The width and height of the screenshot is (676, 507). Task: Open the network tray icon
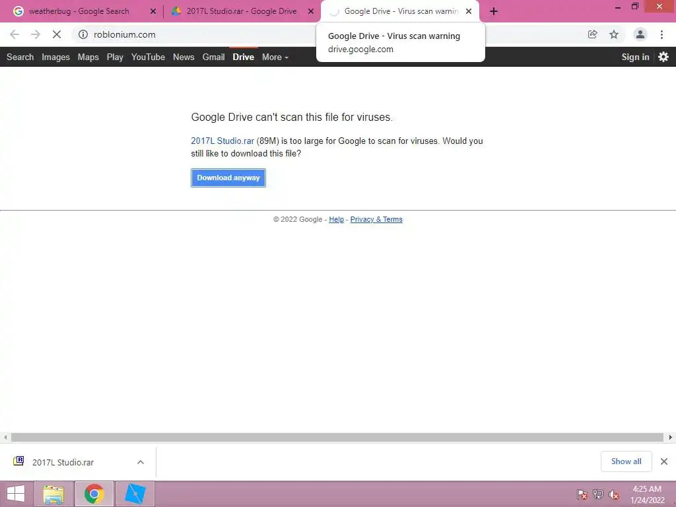tap(598, 494)
